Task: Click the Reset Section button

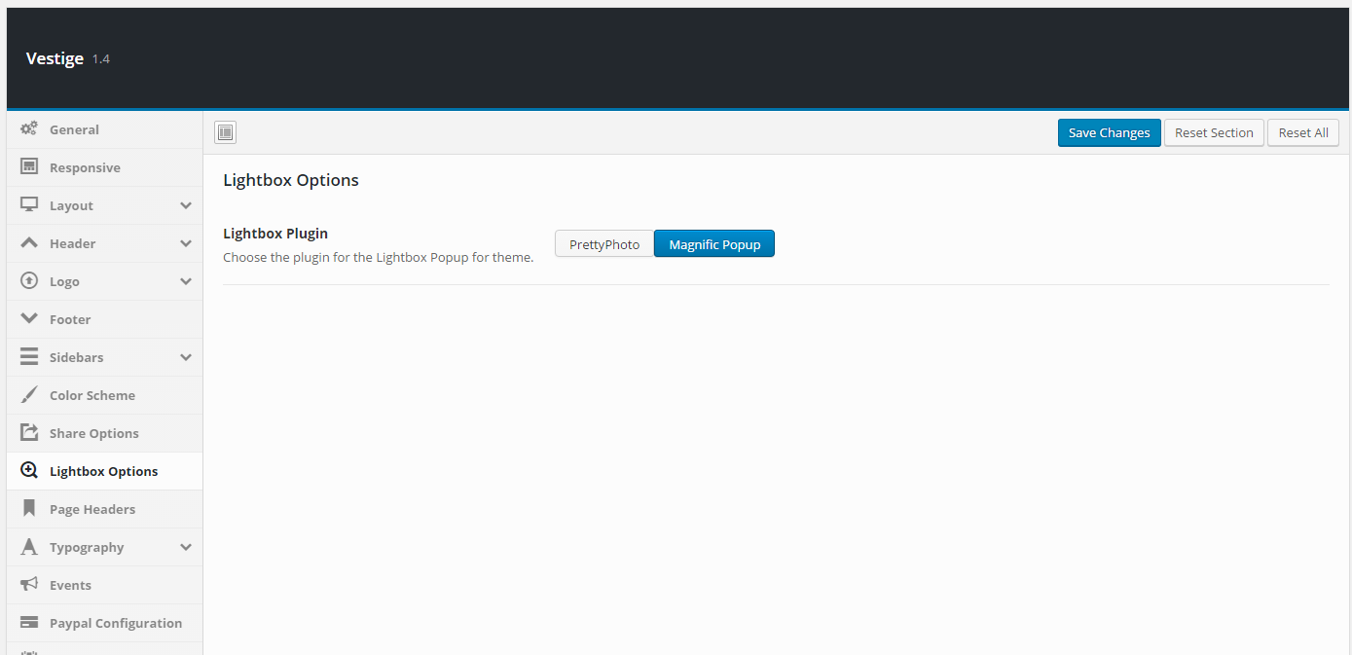Action: pos(1214,132)
